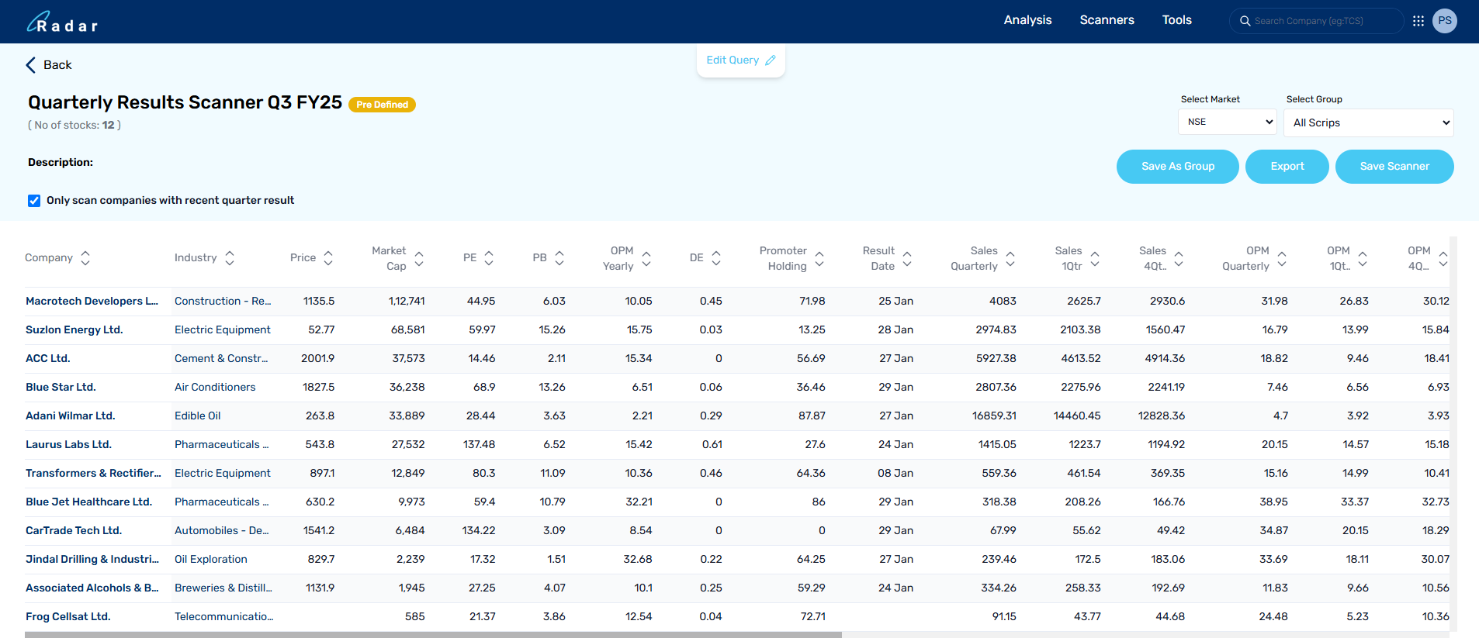Open Adani Wilmar Ltd. link
Screen dimensions: 1479x638
click(71, 416)
